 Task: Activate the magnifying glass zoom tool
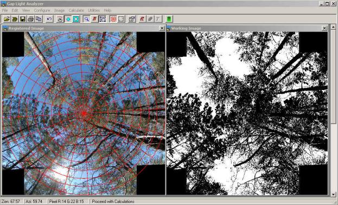[86, 19]
